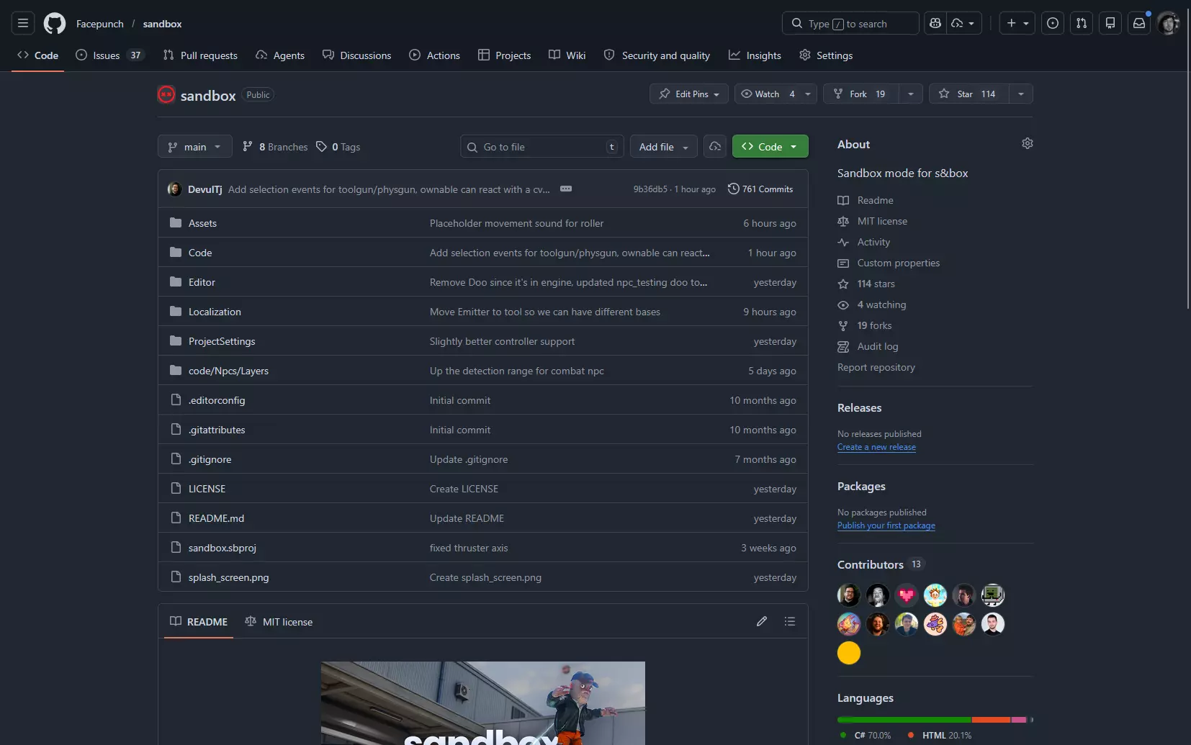The width and height of the screenshot is (1191, 745).
Task: Click Publish your first package link
Action: pos(886,525)
